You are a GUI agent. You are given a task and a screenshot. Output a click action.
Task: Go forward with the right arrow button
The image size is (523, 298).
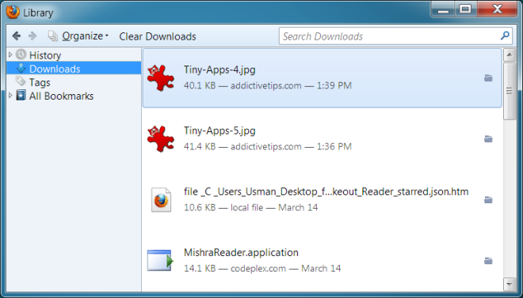pos(32,36)
